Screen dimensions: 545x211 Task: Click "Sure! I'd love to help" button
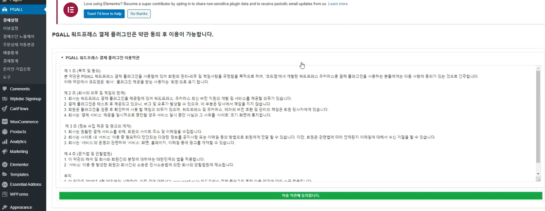point(104,14)
